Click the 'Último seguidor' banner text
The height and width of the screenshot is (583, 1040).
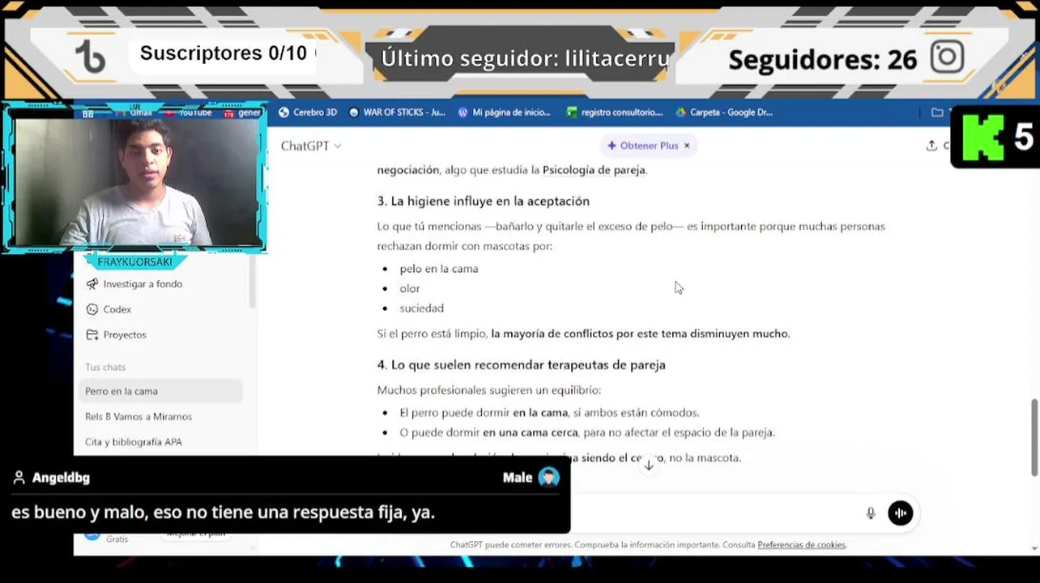526,58
